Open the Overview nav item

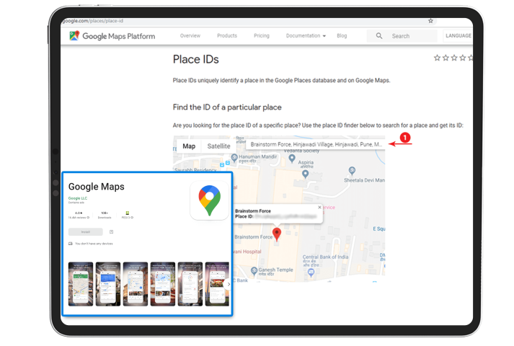pos(190,36)
